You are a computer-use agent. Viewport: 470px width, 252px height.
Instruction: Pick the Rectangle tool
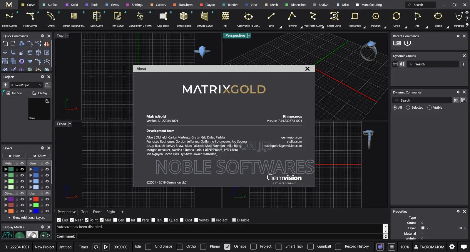[x=355, y=19]
